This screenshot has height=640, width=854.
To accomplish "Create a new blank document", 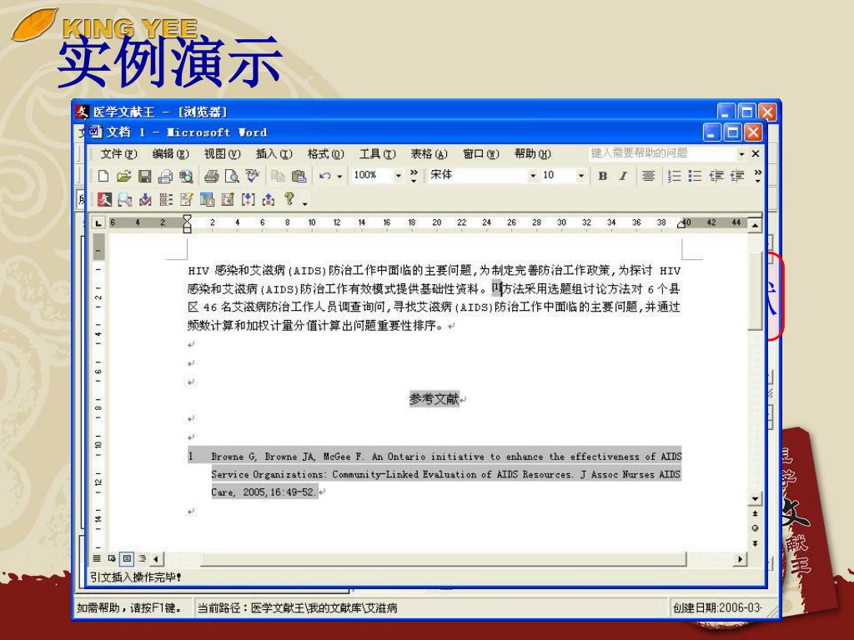I will pos(103,176).
